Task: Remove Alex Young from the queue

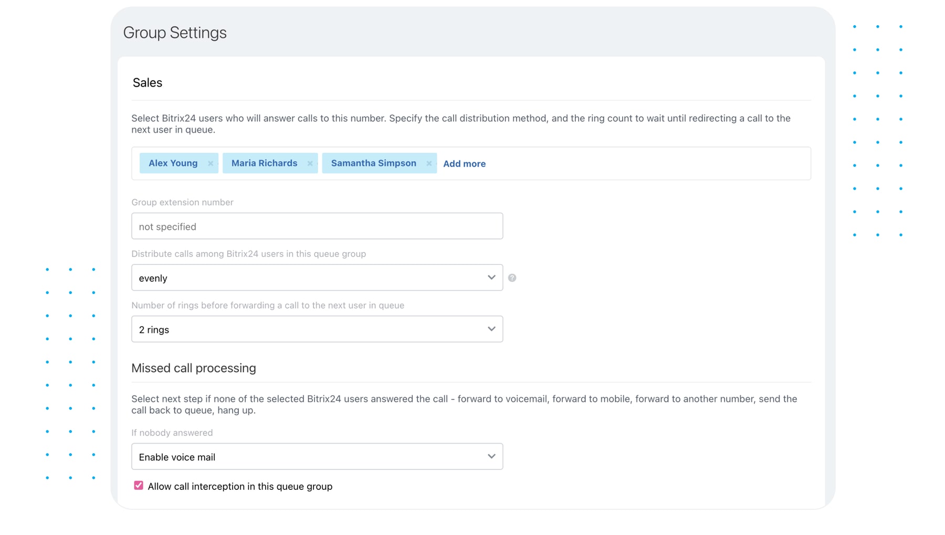Action: coord(211,163)
